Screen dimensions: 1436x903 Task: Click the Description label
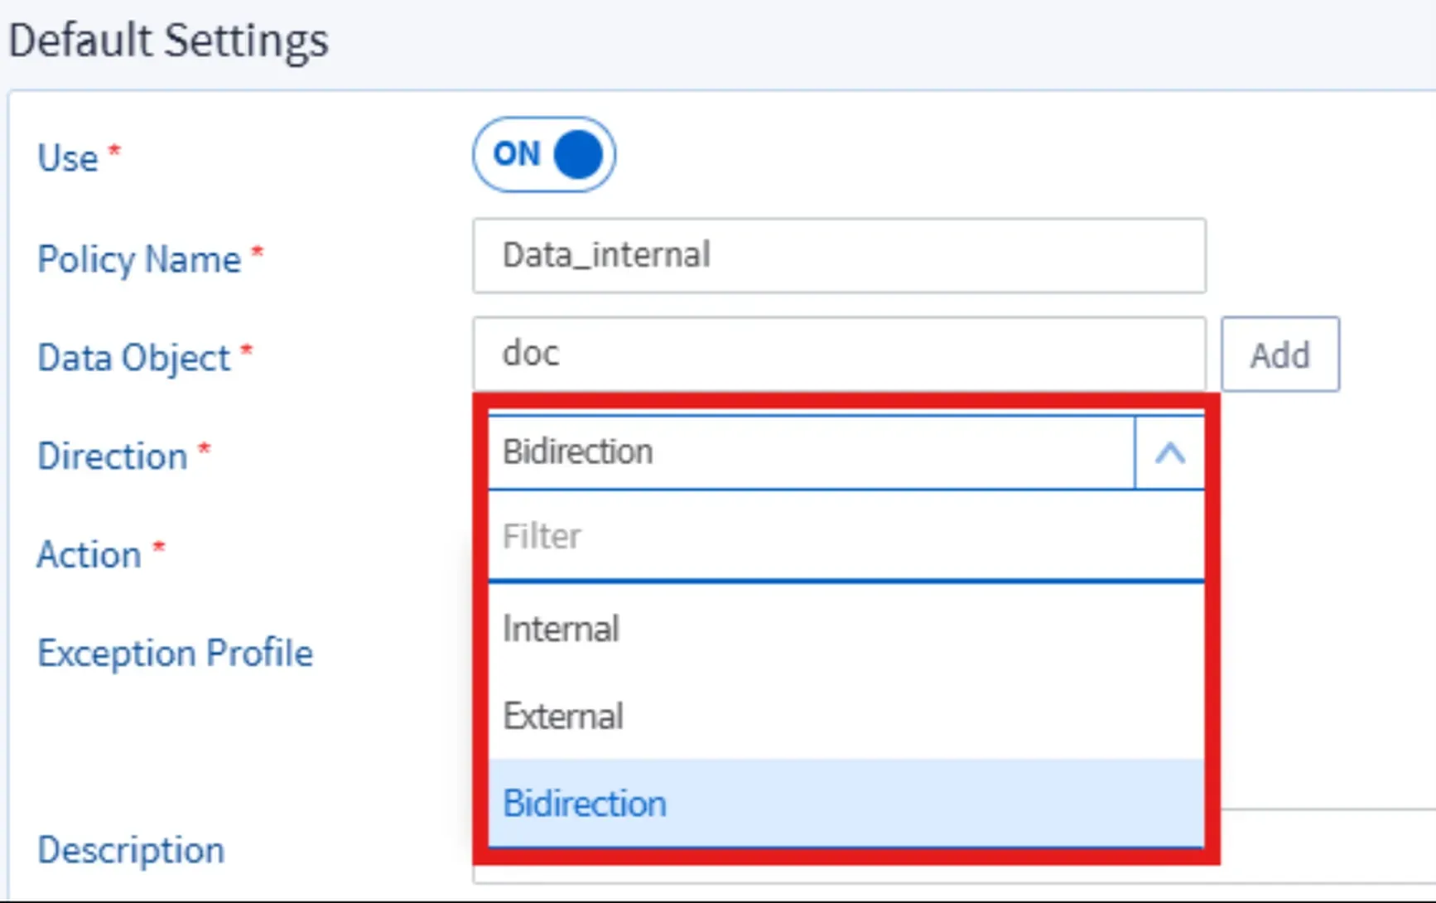click(x=131, y=850)
